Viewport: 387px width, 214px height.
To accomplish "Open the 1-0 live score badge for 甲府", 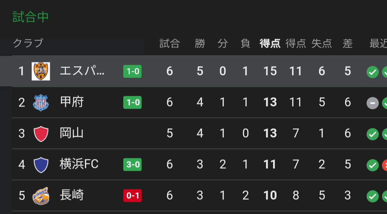I will pyautogui.click(x=132, y=102).
